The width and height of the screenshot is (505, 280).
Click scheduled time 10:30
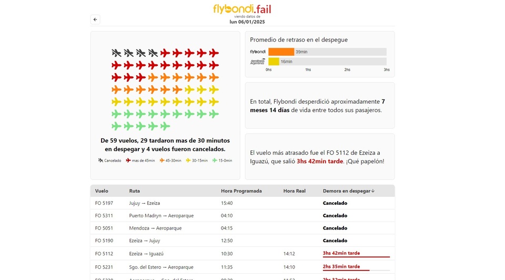coord(227,254)
